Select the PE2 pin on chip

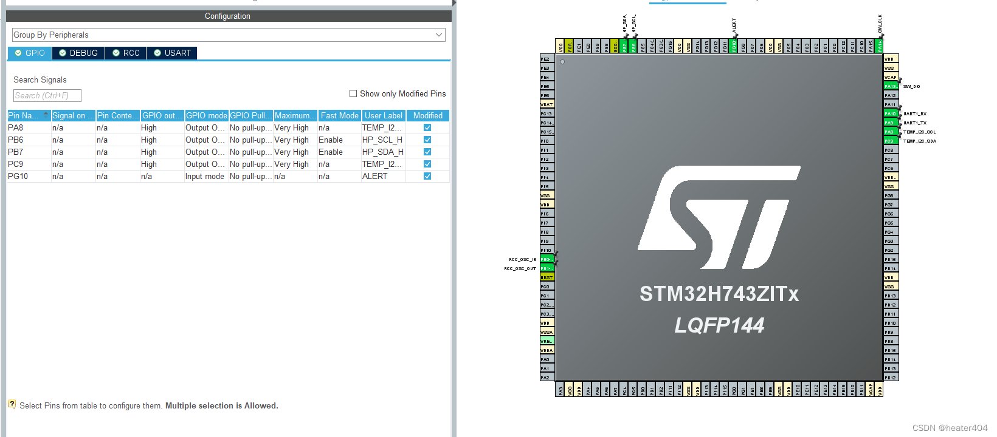[547, 59]
